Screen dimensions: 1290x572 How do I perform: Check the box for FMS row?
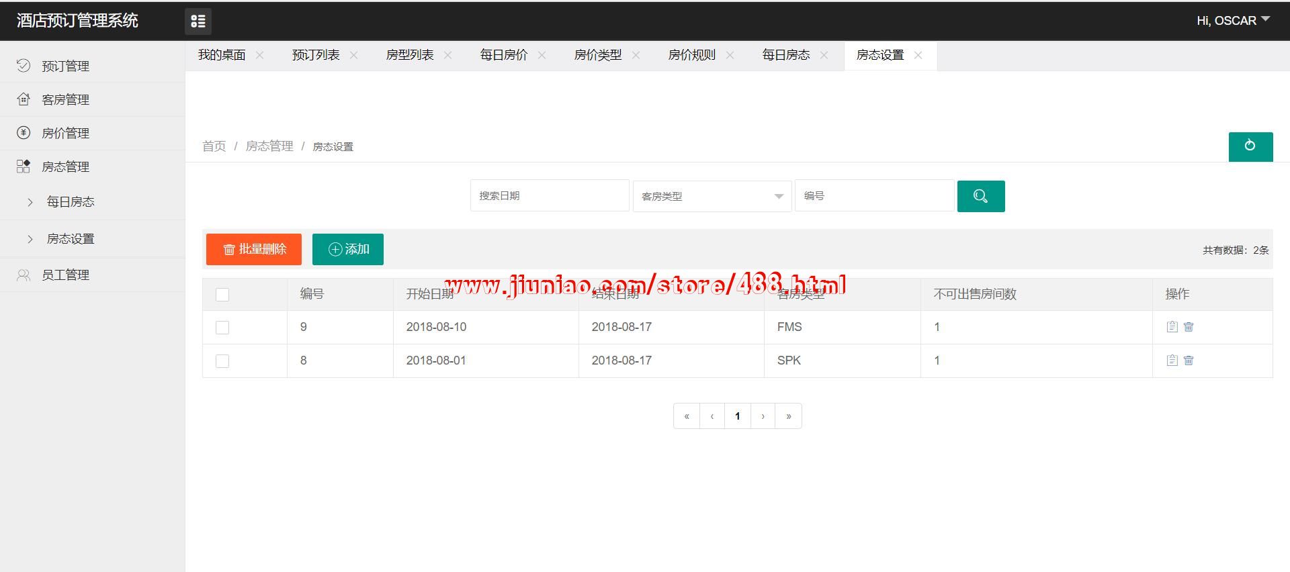click(x=222, y=328)
